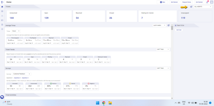Viewport: 214px width, 106px height.
Task: Show hidden system tray icons
Action: point(176,103)
